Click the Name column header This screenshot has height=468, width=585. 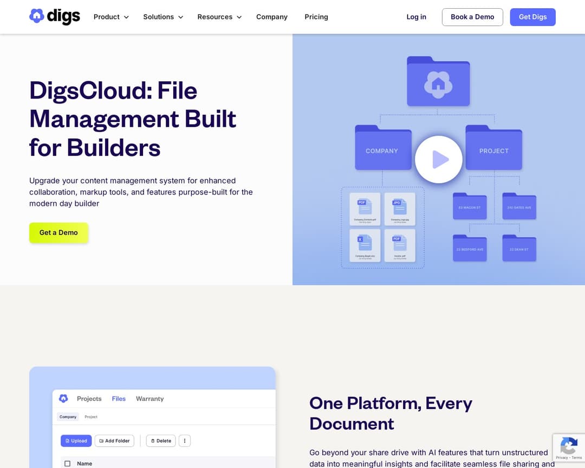coord(84,464)
